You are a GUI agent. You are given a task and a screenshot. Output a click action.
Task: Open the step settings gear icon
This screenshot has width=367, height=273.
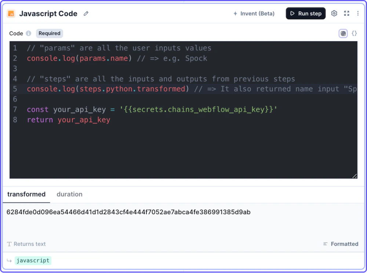tap(334, 13)
